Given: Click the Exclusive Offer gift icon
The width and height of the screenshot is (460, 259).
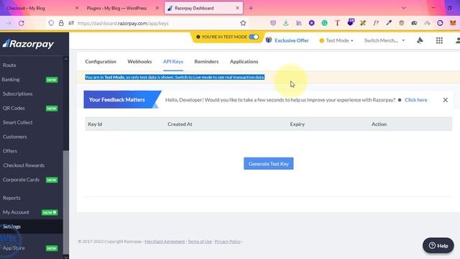Looking at the screenshot, I should tap(268, 40).
